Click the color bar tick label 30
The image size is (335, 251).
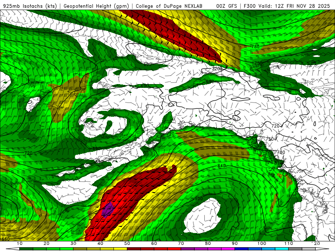[73, 243]
